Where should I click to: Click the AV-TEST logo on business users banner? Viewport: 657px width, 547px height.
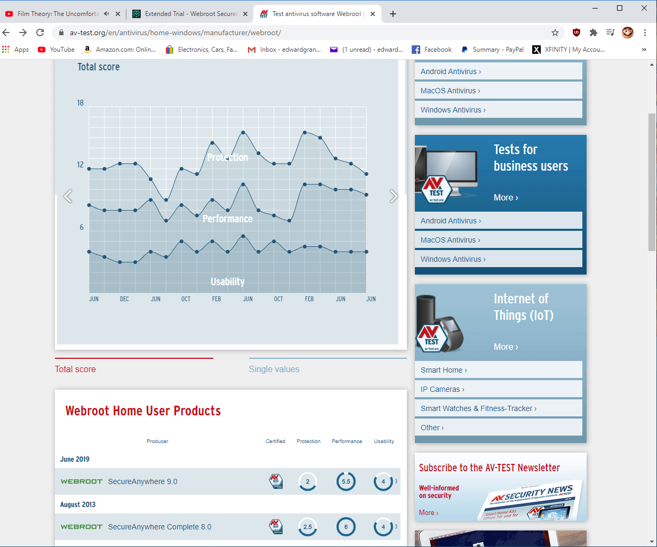[437, 188]
